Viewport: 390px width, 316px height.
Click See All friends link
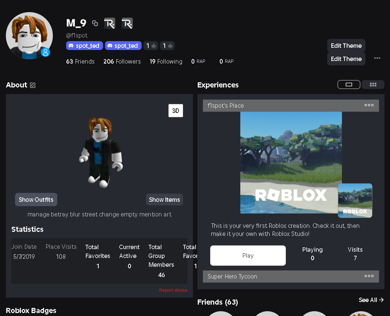371,300
